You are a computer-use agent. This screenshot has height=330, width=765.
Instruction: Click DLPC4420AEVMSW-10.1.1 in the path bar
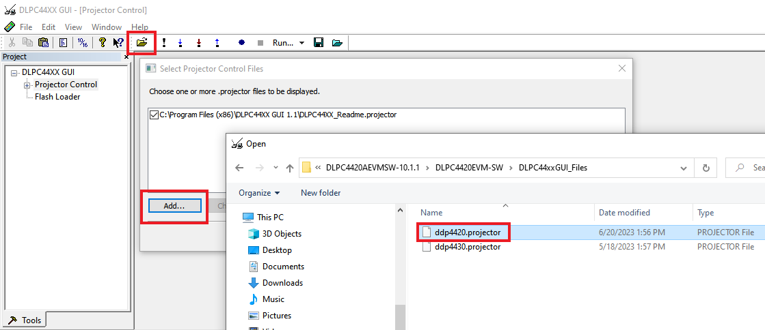374,168
